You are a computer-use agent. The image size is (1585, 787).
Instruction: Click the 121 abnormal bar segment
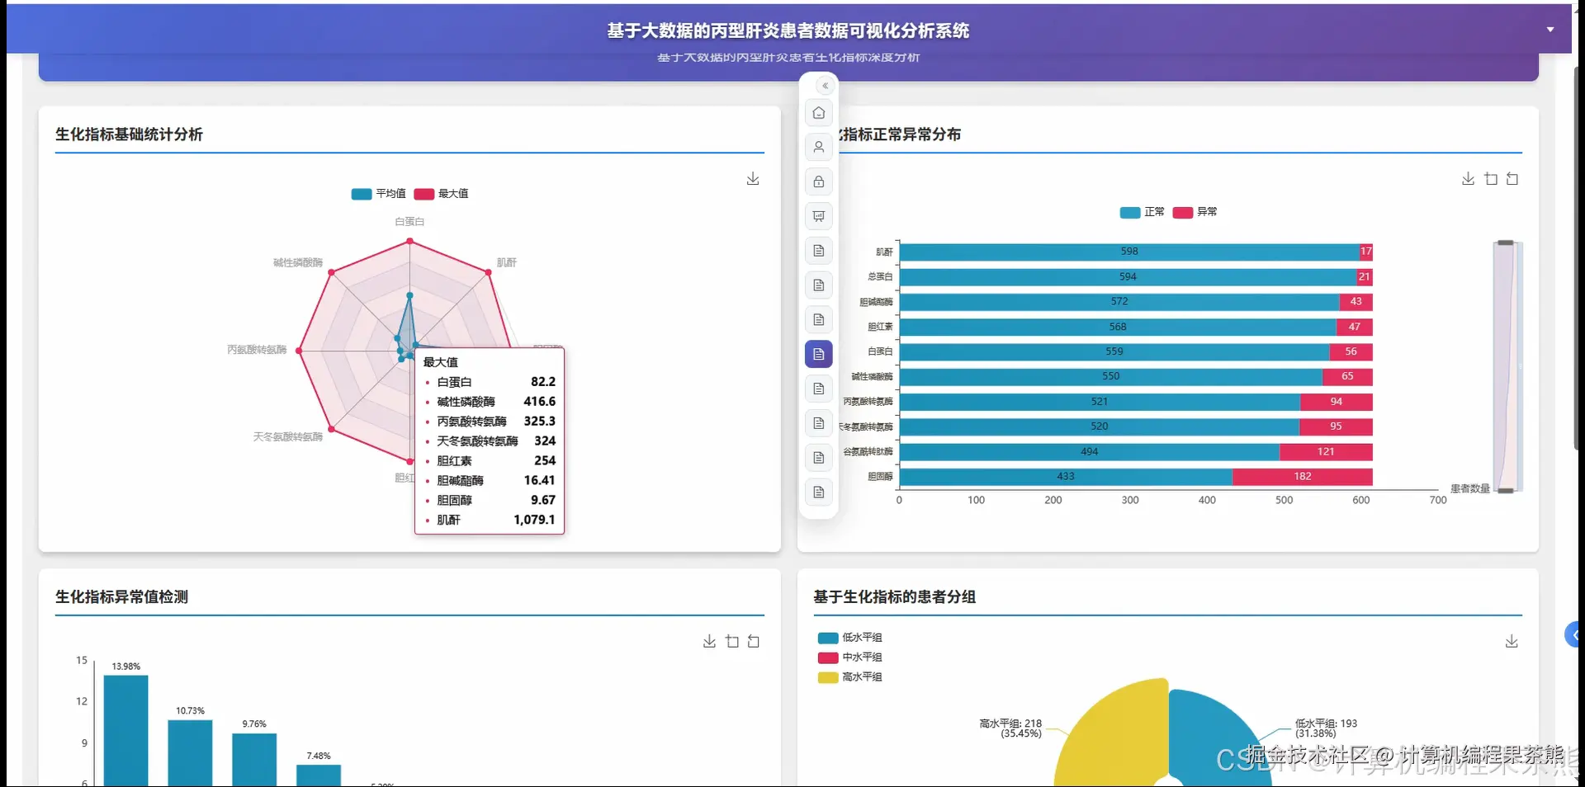point(1326,452)
